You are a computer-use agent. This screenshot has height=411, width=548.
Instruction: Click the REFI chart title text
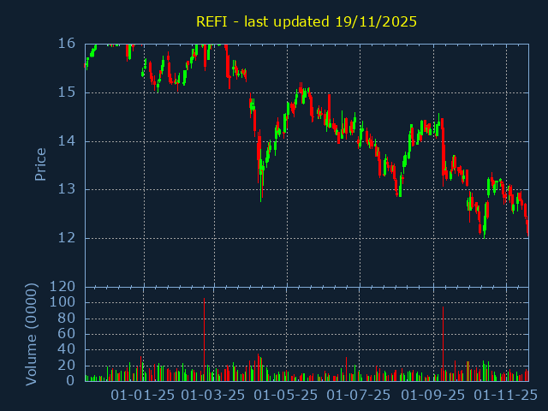[x=306, y=21]
